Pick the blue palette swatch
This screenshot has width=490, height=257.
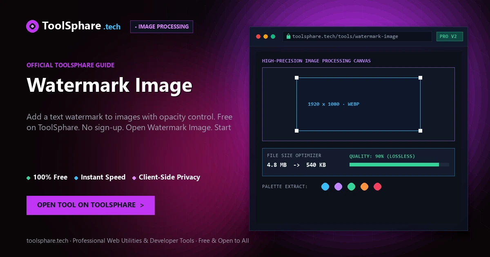click(x=325, y=186)
